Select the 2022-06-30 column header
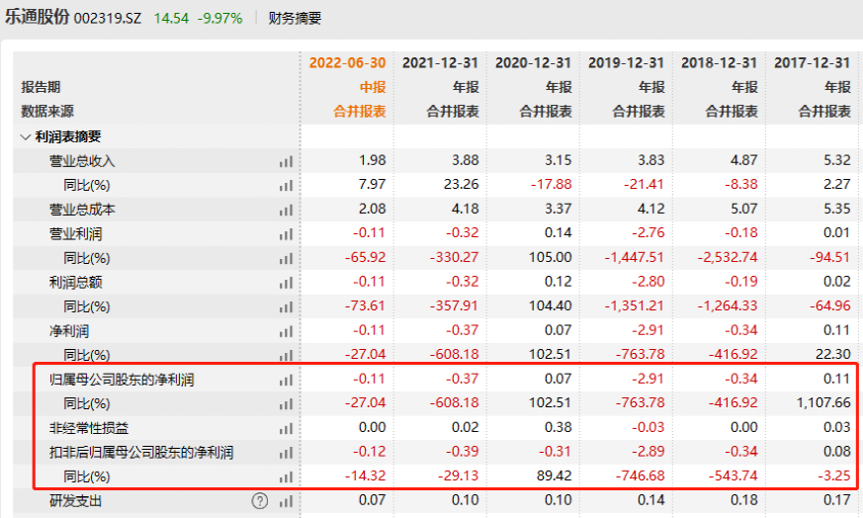 pyautogui.click(x=347, y=62)
